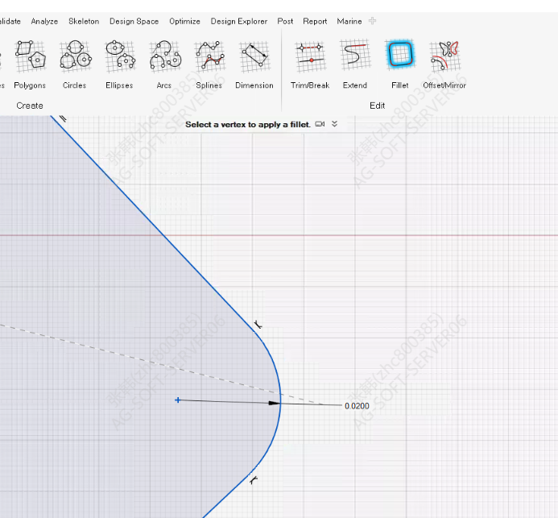
Task: Click the video icon beside fillet hint
Action: click(x=320, y=124)
